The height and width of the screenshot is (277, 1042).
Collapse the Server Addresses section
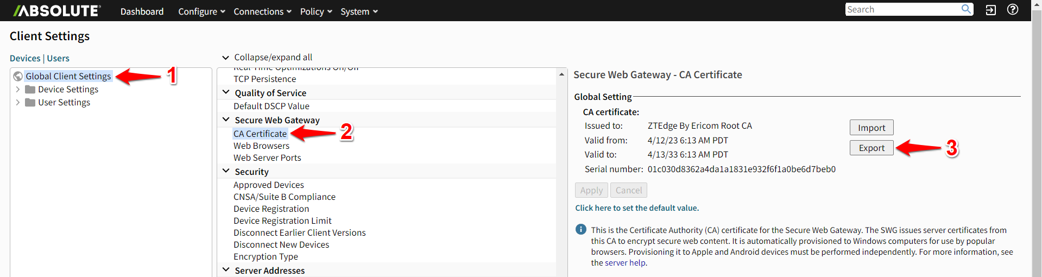[226, 270]
